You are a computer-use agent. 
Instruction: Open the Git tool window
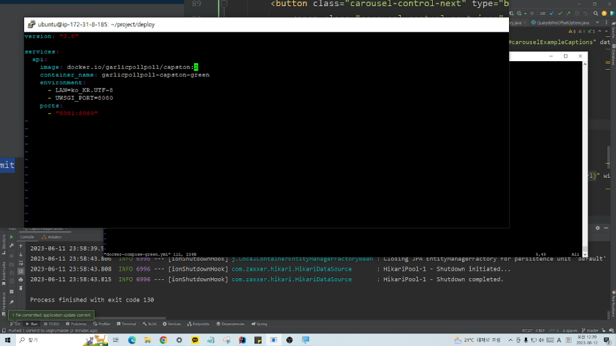15,324
